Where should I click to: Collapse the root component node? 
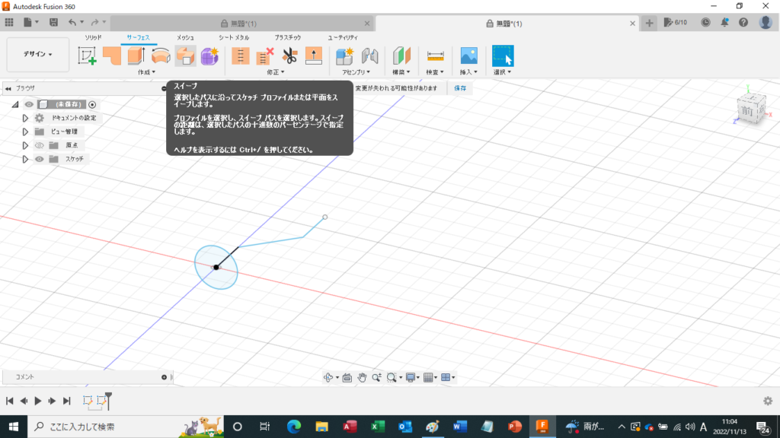coord(15,104)
